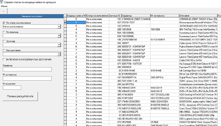The height and width of the screenshot is (126, 221).
Task: Click 'HDT721032SLA360' order number cell
Action: (x=165, y=94)
